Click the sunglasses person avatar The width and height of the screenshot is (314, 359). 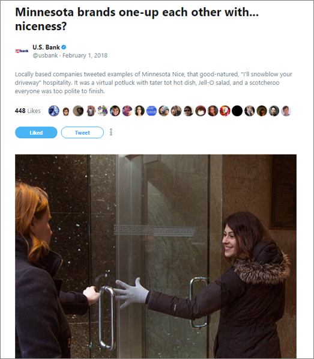coord(189,111)
